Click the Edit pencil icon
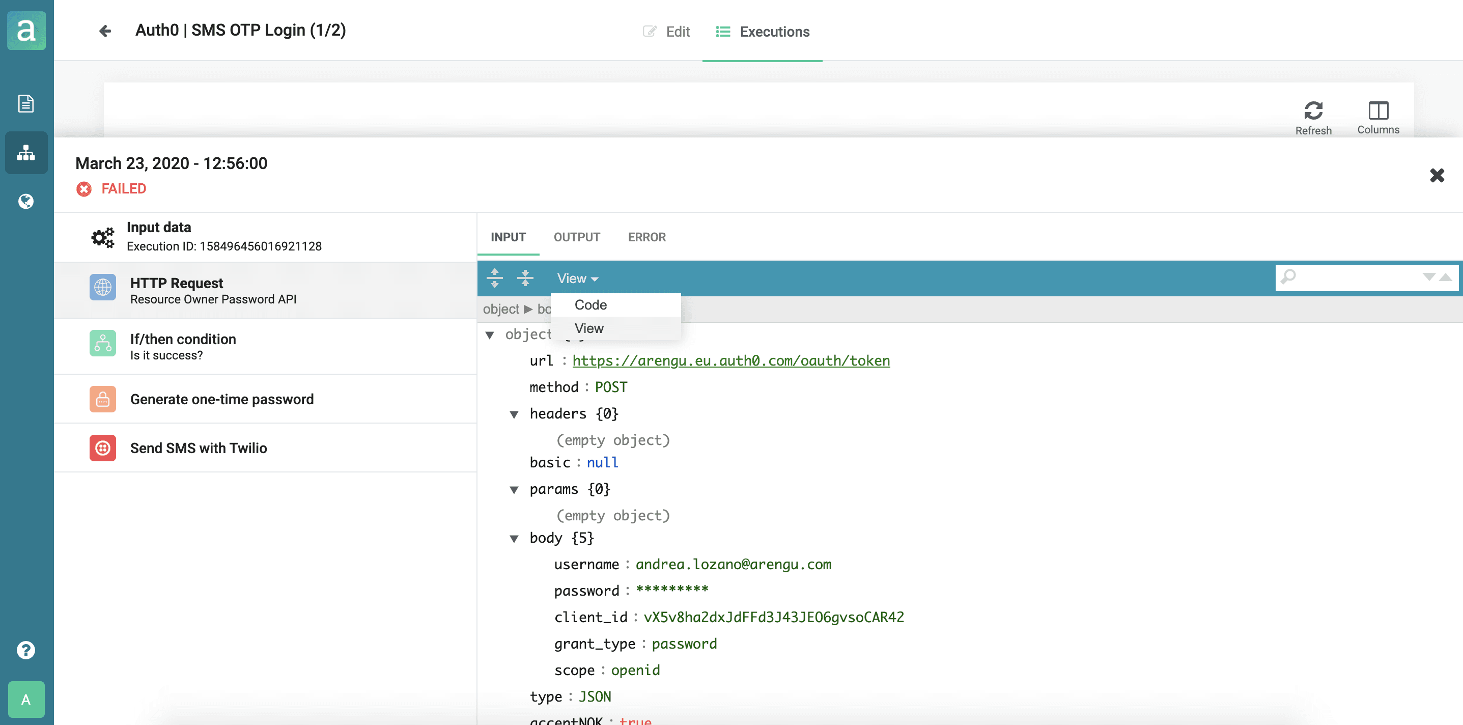 [x=650, y=31]
